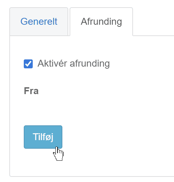Click empty area below Fra heading
Screen dimensions: 174x182
(x=82, y=109)
